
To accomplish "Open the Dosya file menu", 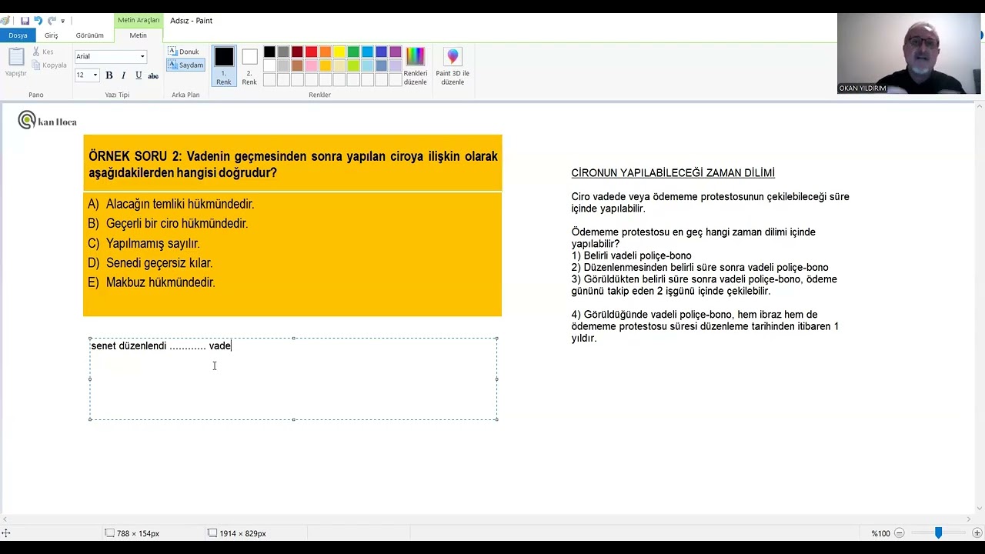I will [x=18, y=35].
